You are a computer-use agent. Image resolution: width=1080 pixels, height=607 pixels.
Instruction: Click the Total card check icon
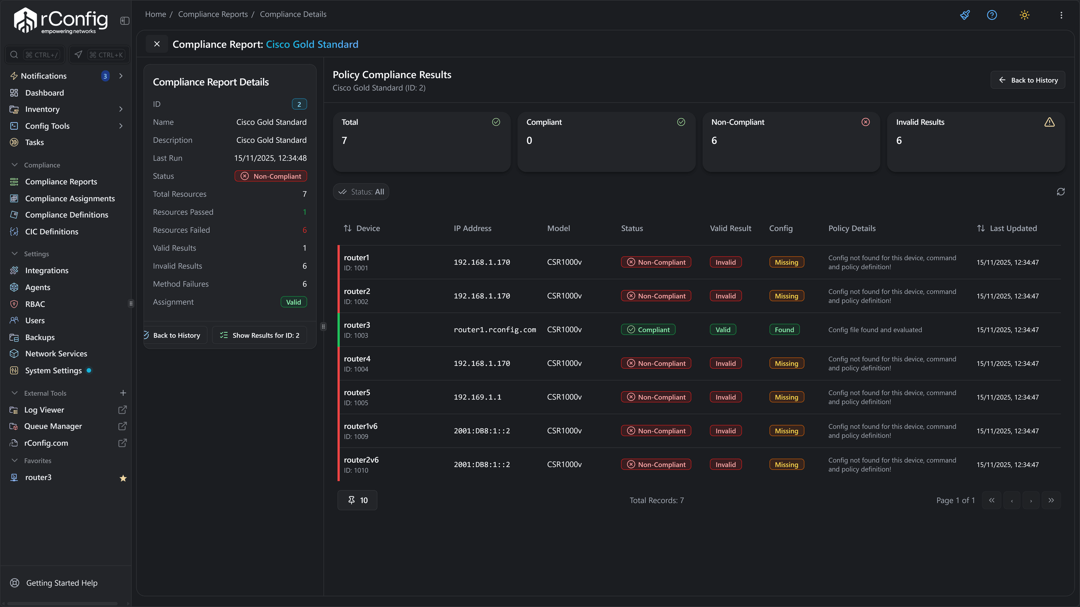496,122
